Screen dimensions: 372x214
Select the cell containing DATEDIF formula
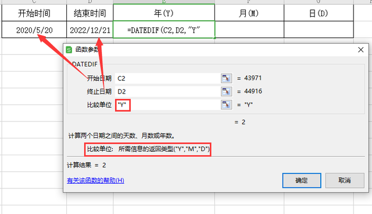[164, 30]
